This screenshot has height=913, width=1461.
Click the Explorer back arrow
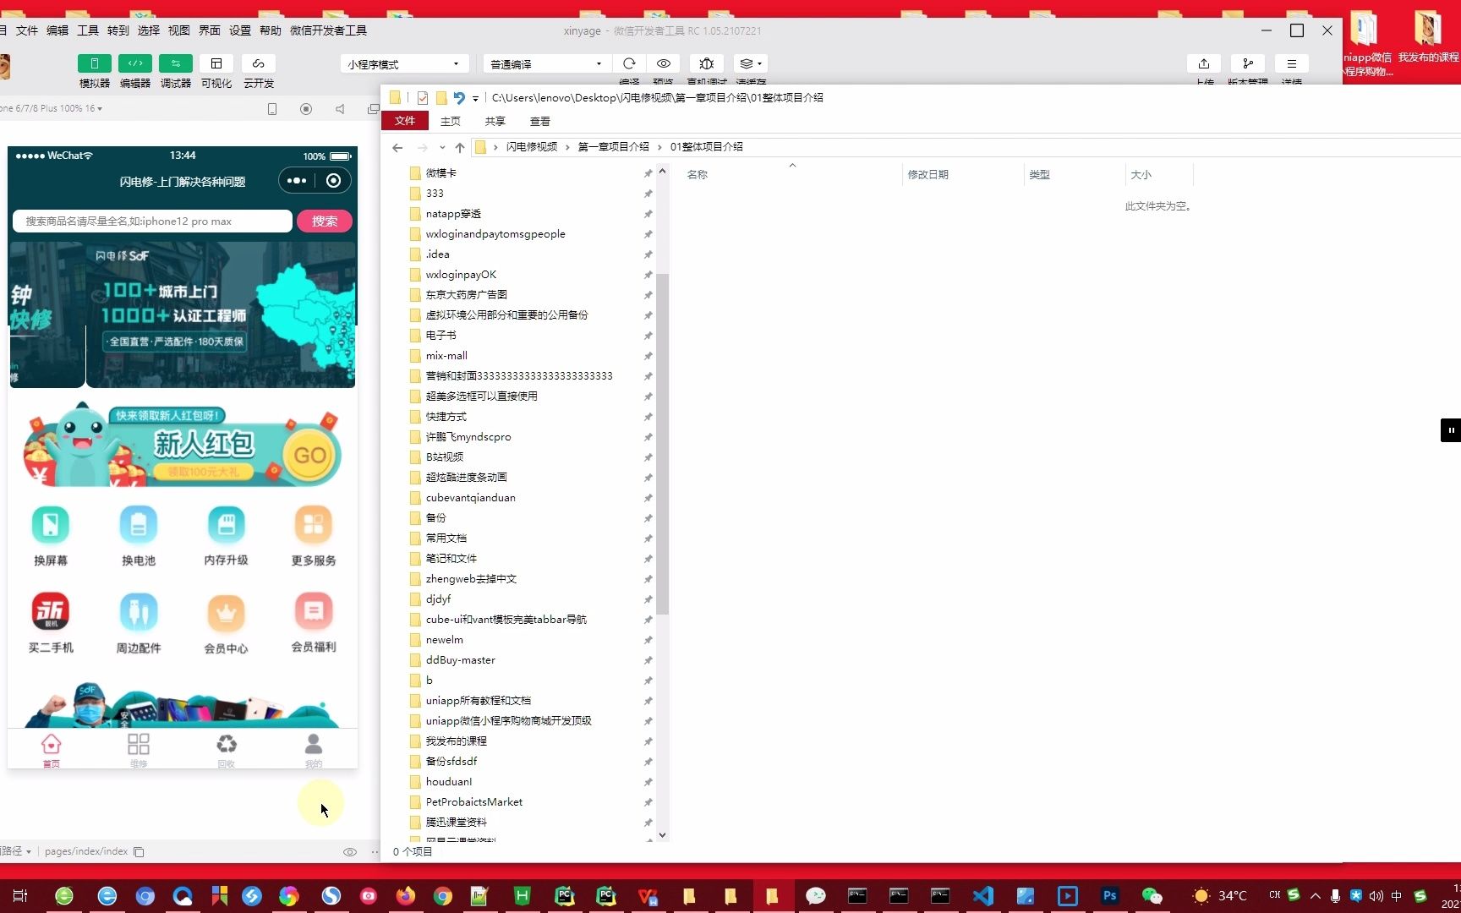click(397, 147)
